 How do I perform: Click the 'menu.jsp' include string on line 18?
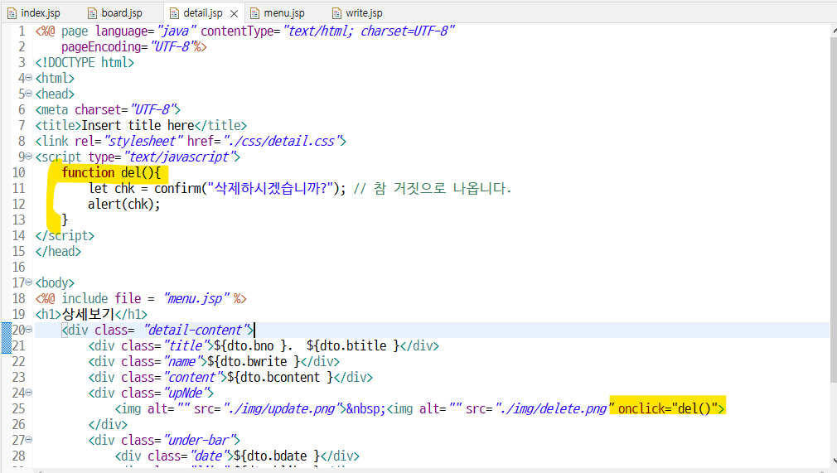(x=197, y=298)
